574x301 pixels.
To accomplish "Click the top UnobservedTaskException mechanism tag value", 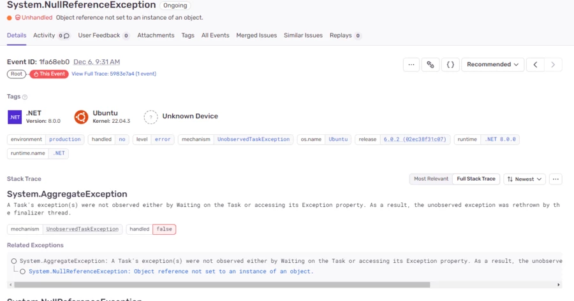I will tap(253, 139).
